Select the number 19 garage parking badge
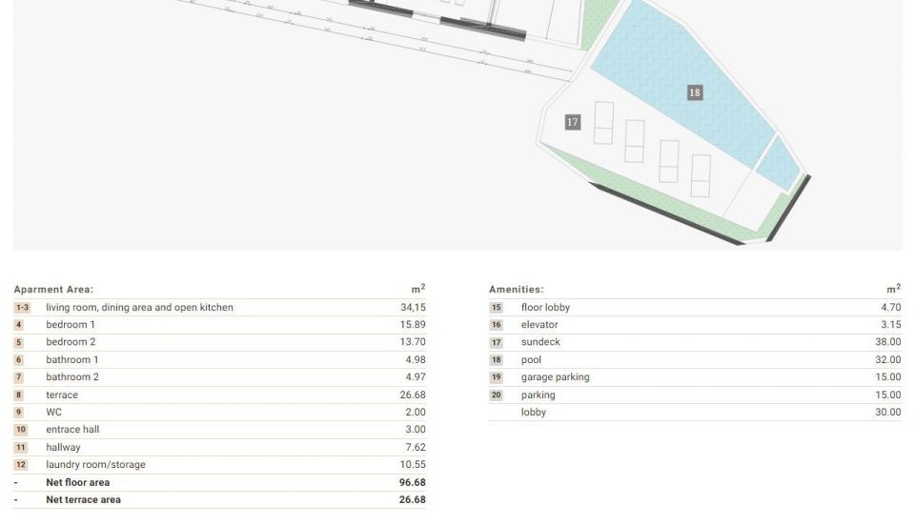 (496, 377)
